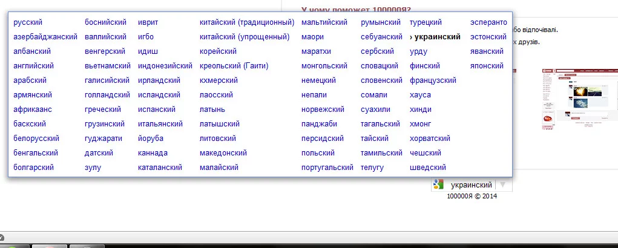
Task: Select китайский (упрощенный) option
Action: tap(245, 37)
